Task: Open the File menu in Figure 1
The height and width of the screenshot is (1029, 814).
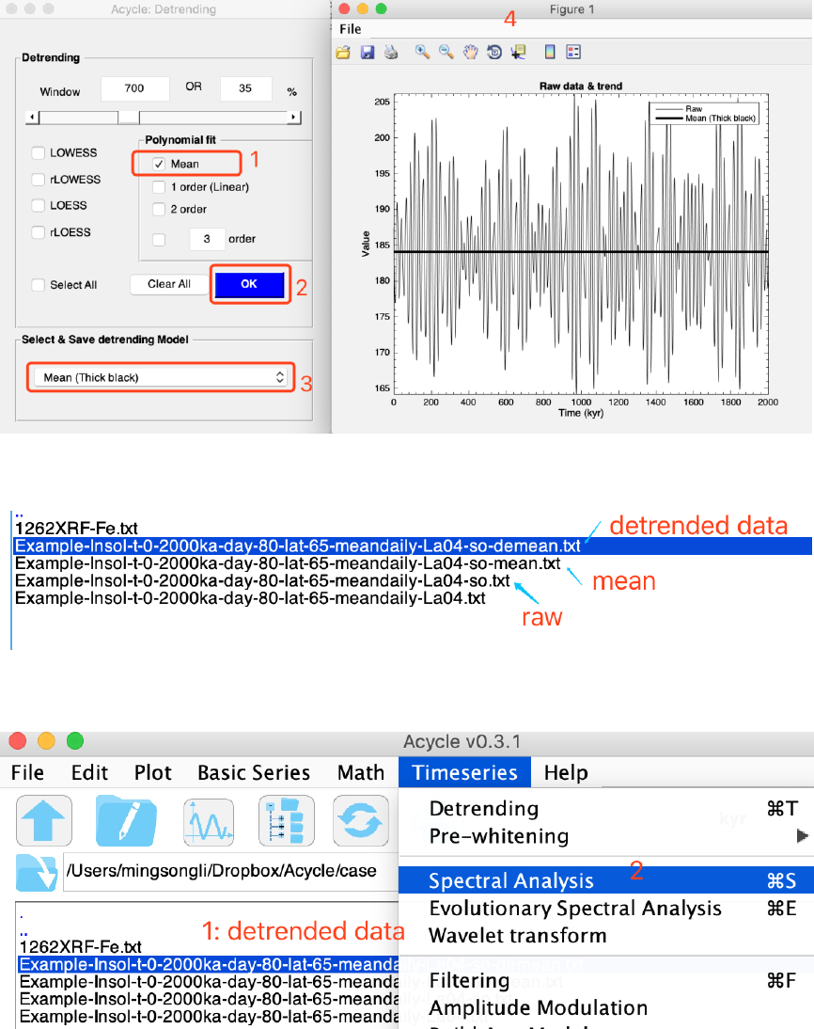Action: click(x=351, y=29)
